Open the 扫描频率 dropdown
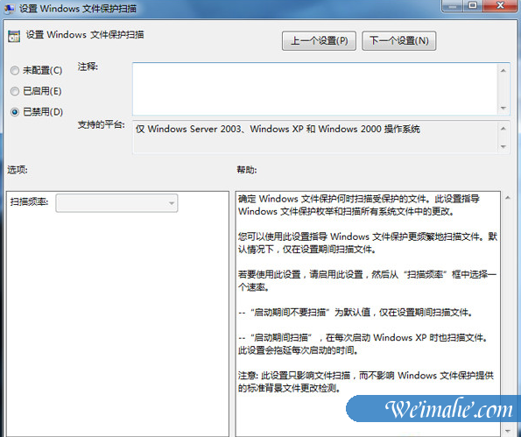Image resolution: width=521 pixels, height=437 pixels. pyautogui.click(x=116, y=202)
